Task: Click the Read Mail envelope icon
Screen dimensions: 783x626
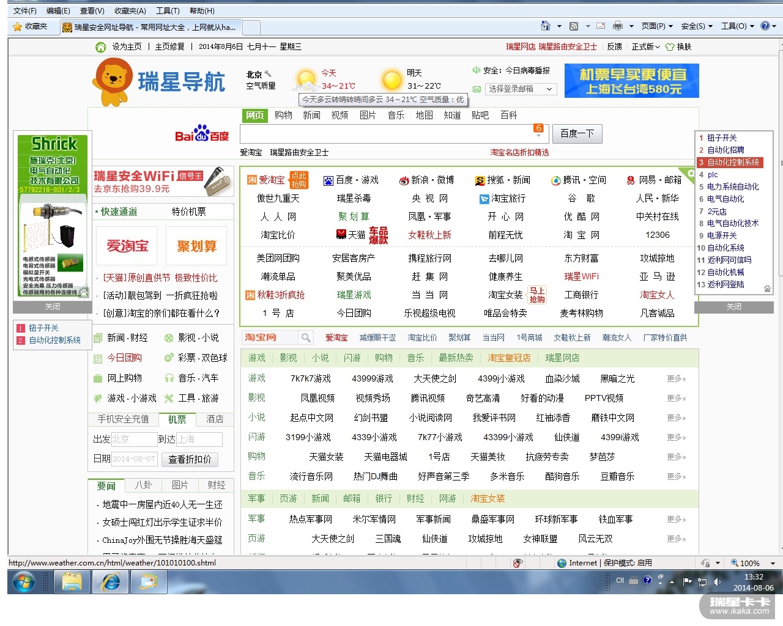Action: (x=601, y=26)
